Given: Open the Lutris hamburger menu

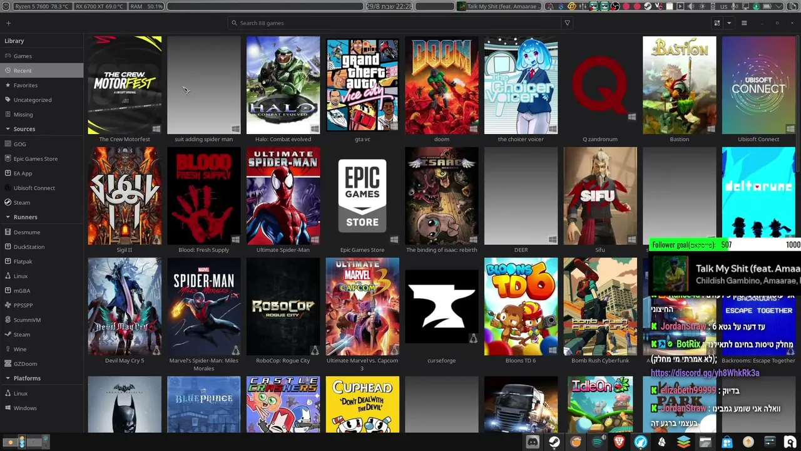Looking at the screenshot, I should [744, 23].
